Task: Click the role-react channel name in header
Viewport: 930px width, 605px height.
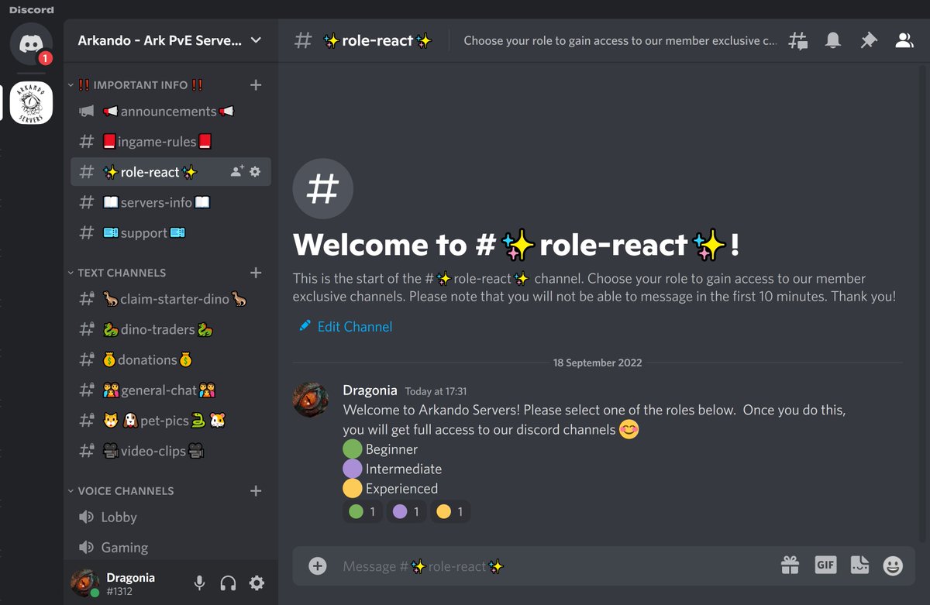Action: 377,41
